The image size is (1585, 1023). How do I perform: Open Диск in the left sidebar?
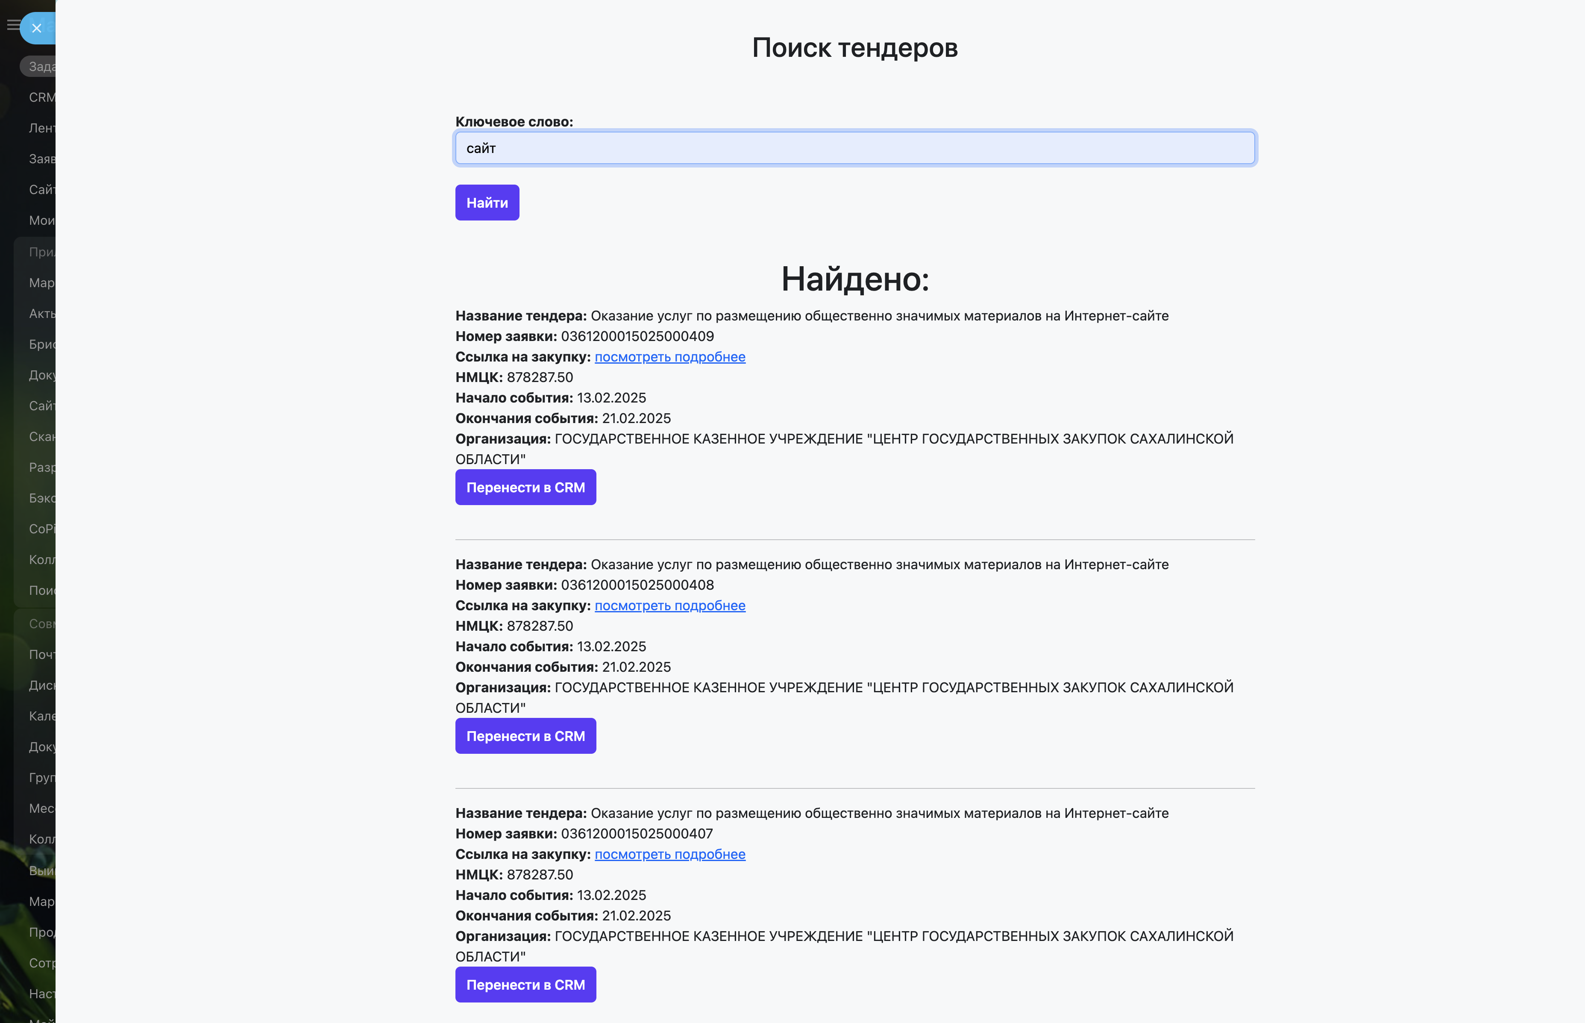coord(41,685)
